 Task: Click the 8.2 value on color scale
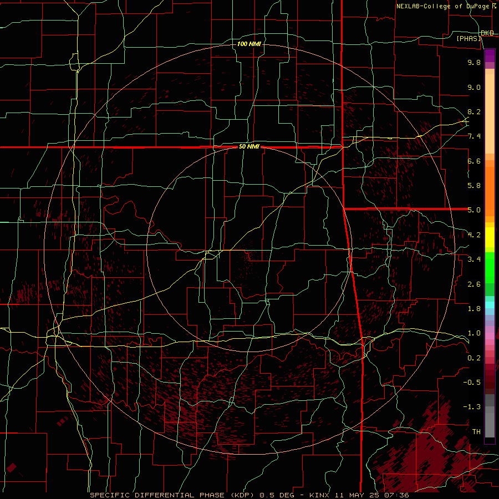[x=474, y=111]
